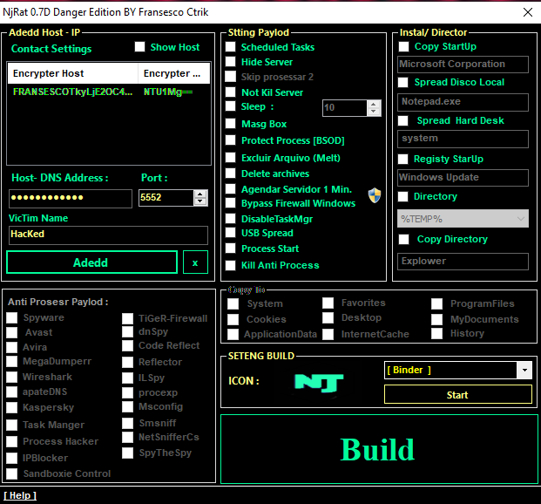Expand the %TEMP% directory dropdown

[x=520, y=219]
